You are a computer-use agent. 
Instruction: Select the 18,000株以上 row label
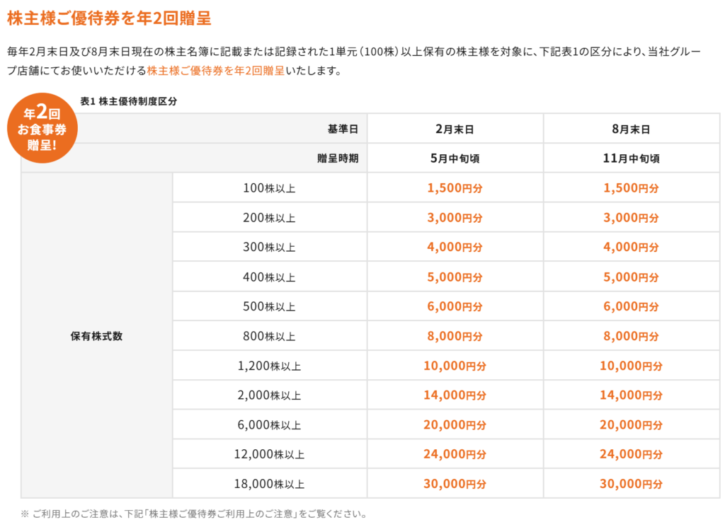269,485
